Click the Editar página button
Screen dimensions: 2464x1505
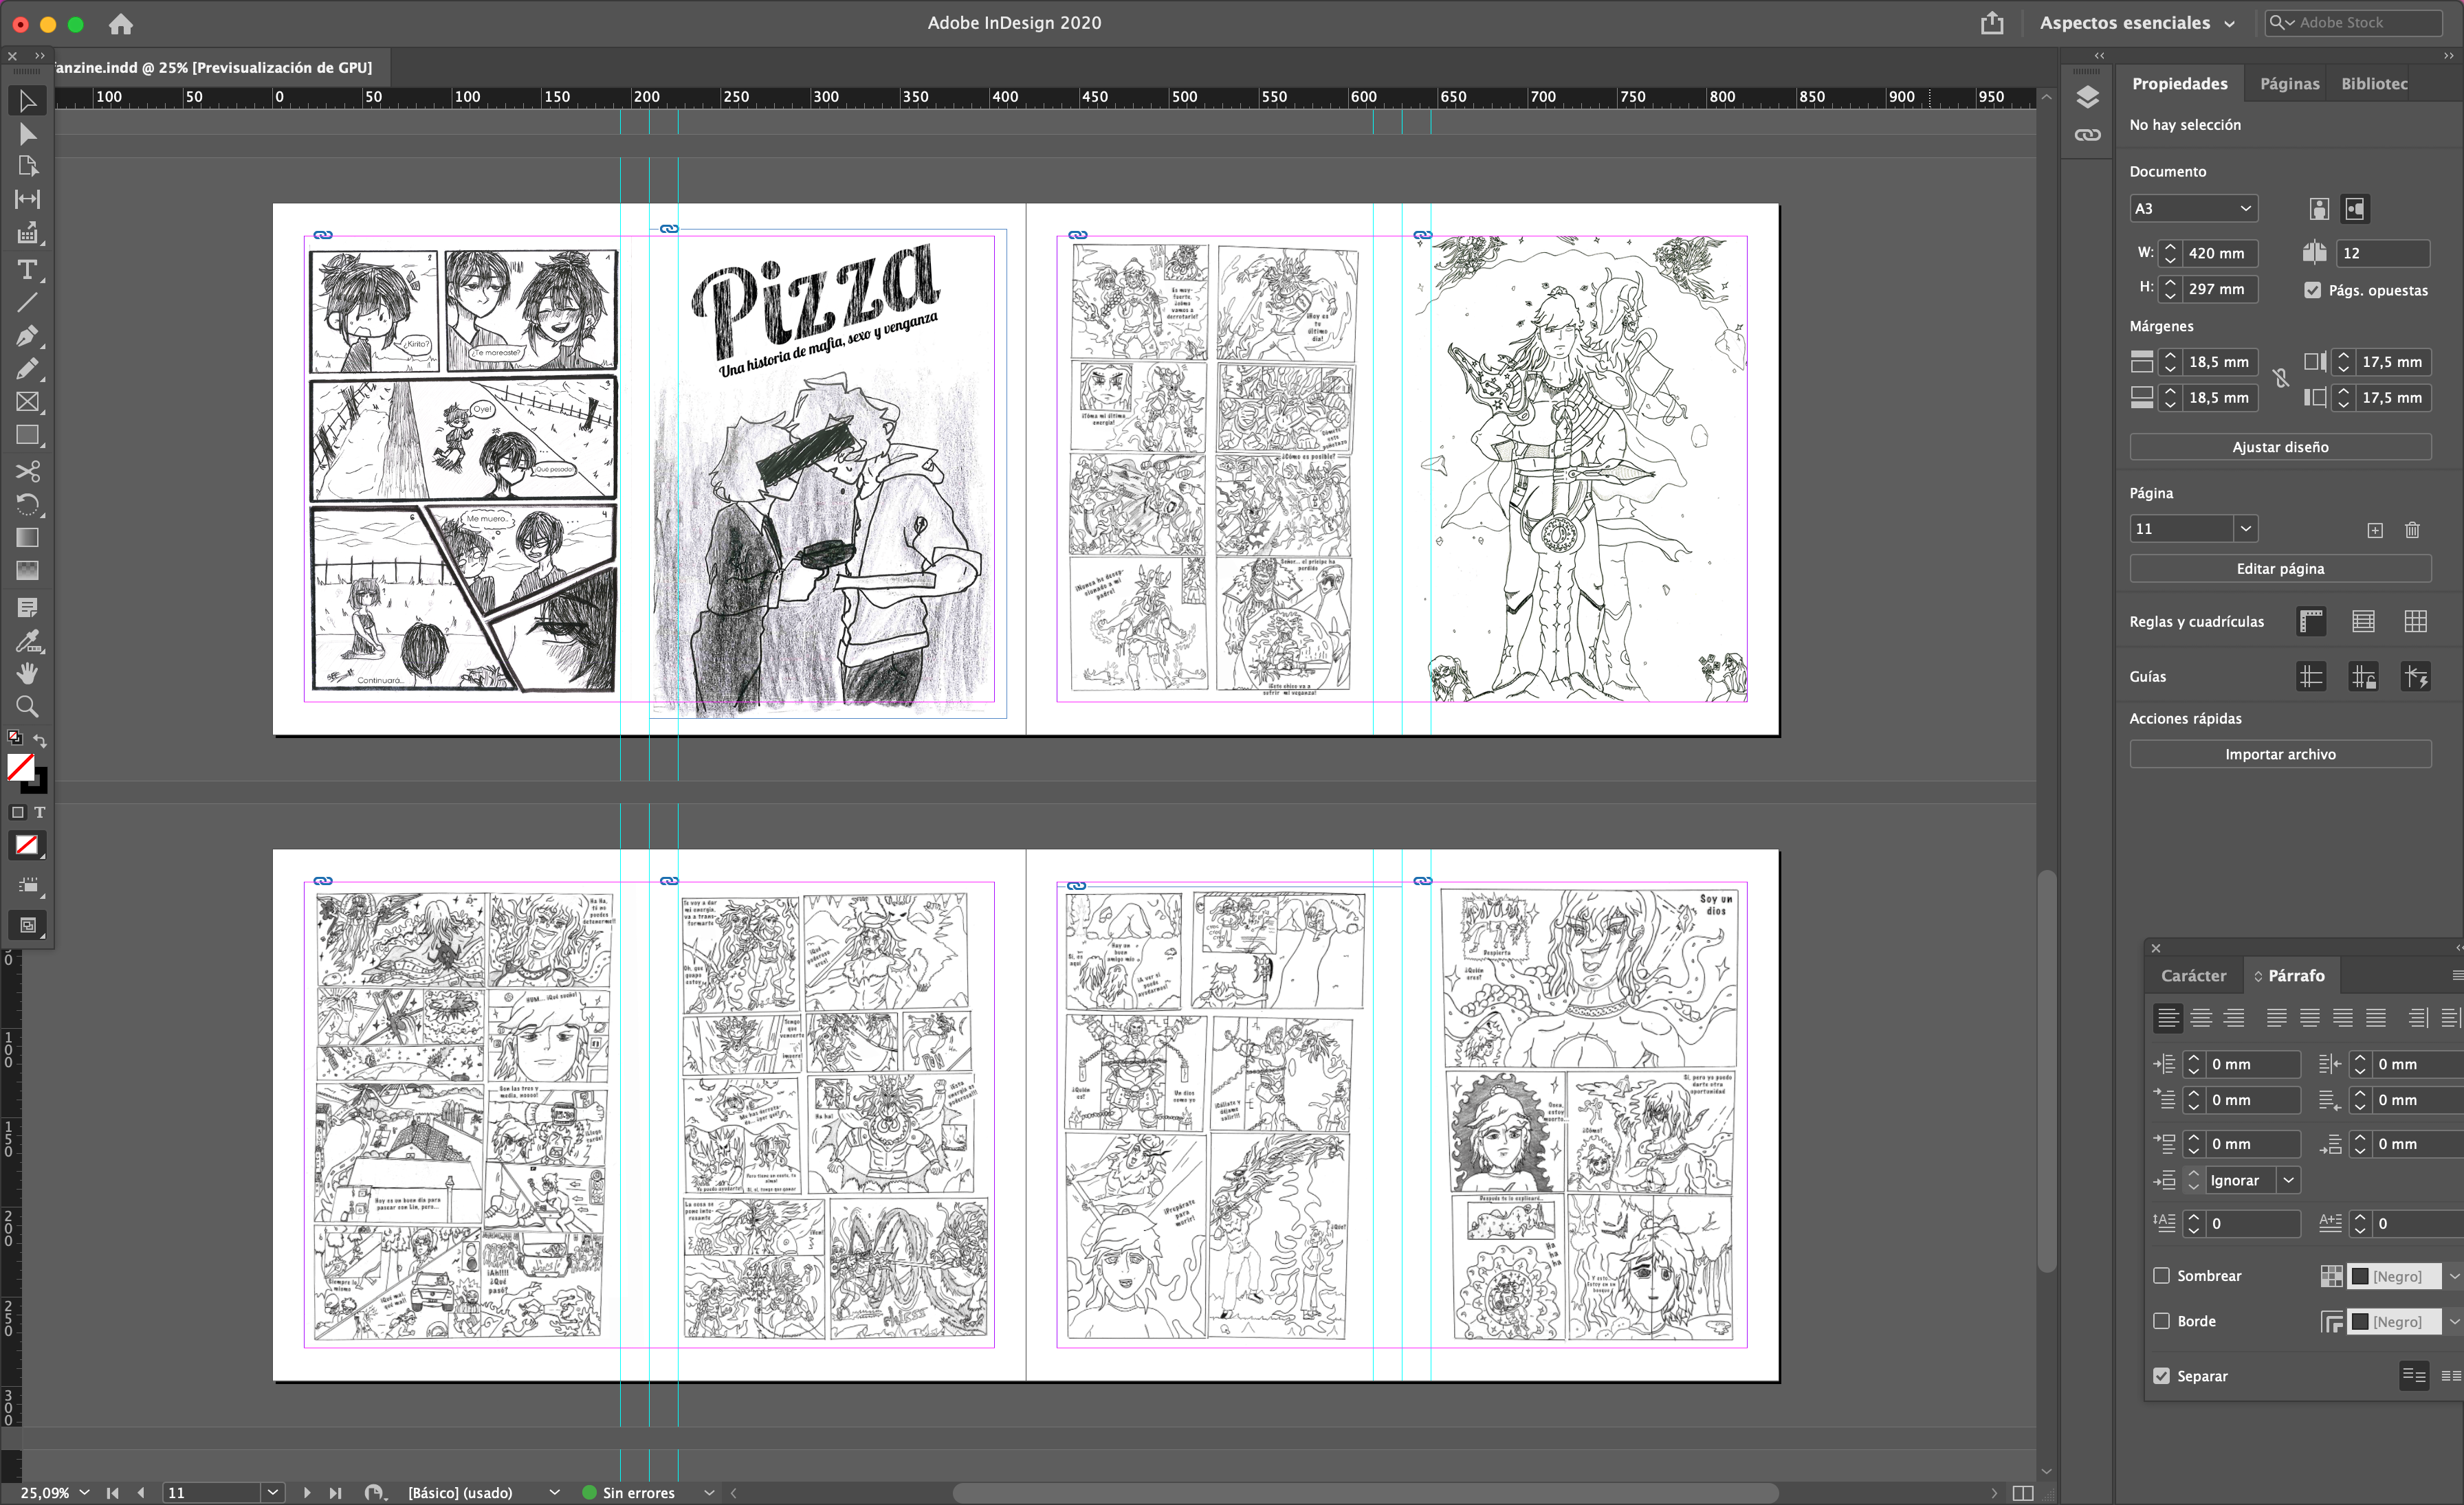tap(2280, 568)
